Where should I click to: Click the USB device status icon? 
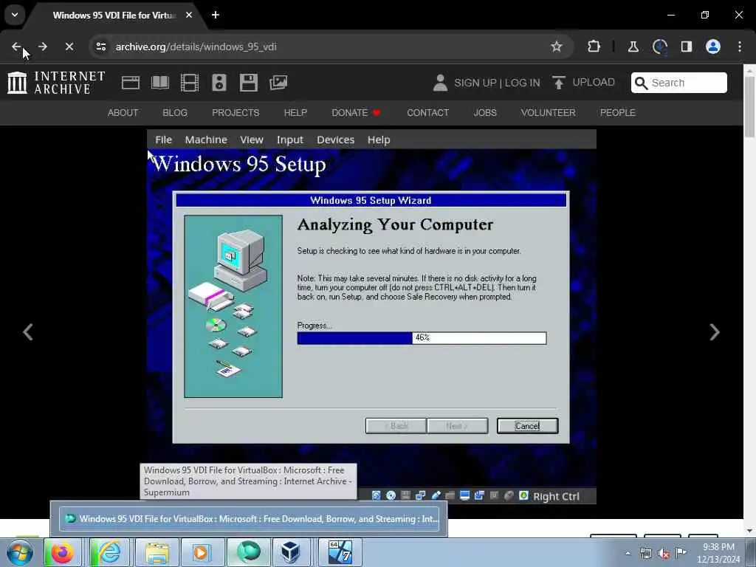coord(436,495)
